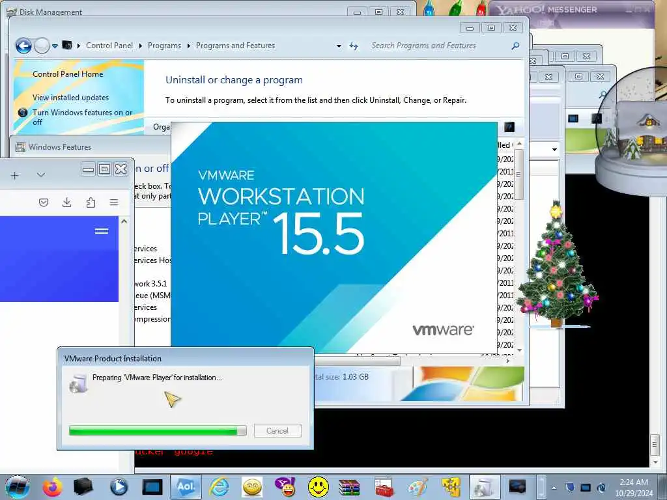The image size is (667, 500).
Task: Open the dropdown arrow in right background window
Action: pyautogui.click(x=554, y=150)
